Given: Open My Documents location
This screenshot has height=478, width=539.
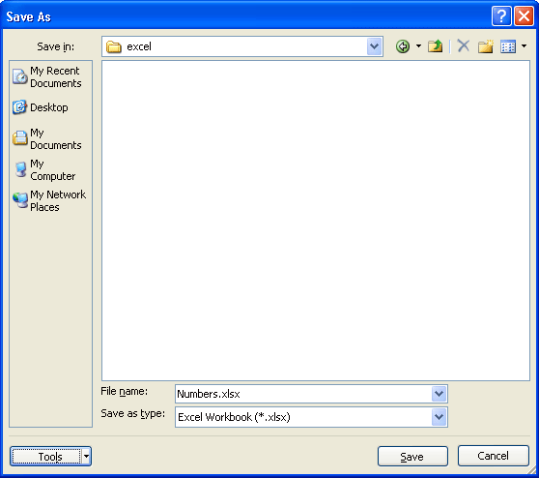Looking at the screenshot, I should coord(47,138).
